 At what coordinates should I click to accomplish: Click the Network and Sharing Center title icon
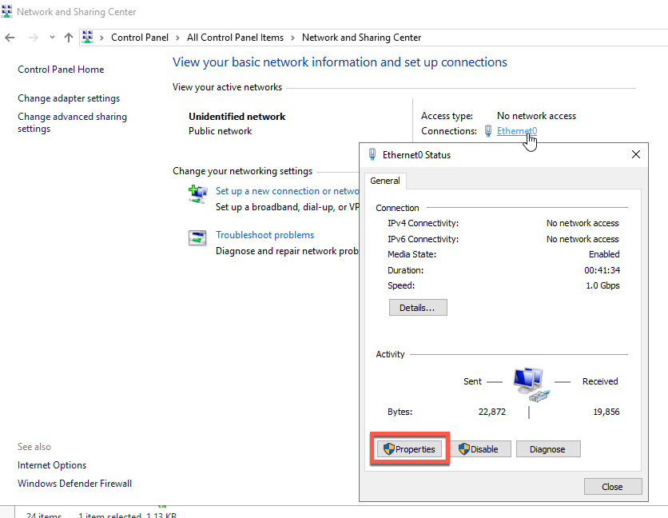[7, 11]
